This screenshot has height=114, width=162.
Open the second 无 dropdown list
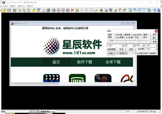point(134,46)
